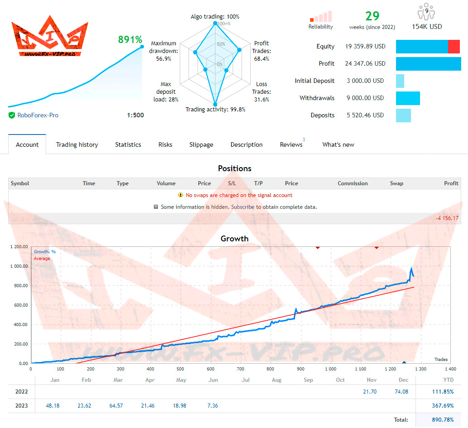The width and height of the screenshot is (468, 428).
Task: Open the Reviews tab
Action: click(x=291, y=144)
